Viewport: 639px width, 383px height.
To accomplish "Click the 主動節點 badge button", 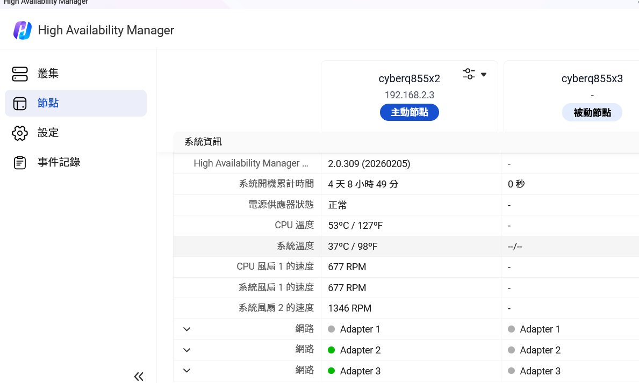I will pyautogui.click(x=409, y=112).
